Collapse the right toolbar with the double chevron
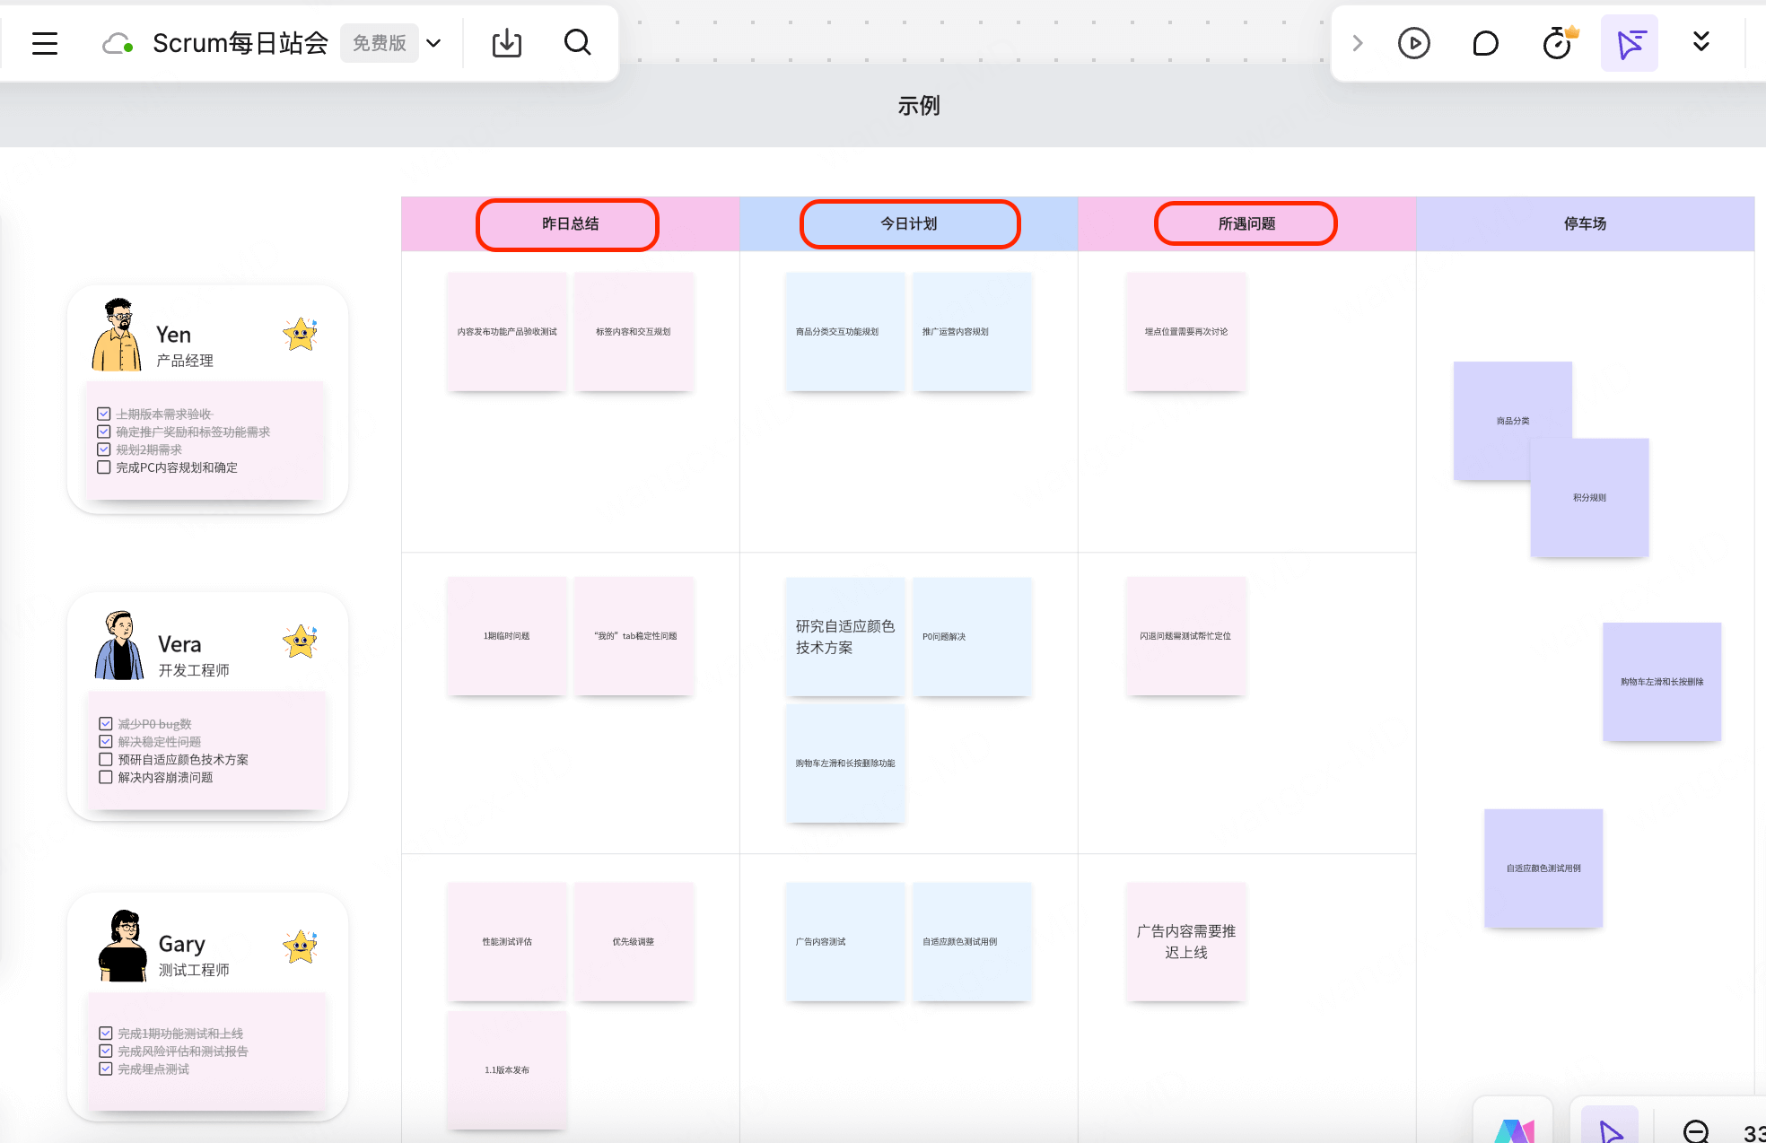 1700,42
